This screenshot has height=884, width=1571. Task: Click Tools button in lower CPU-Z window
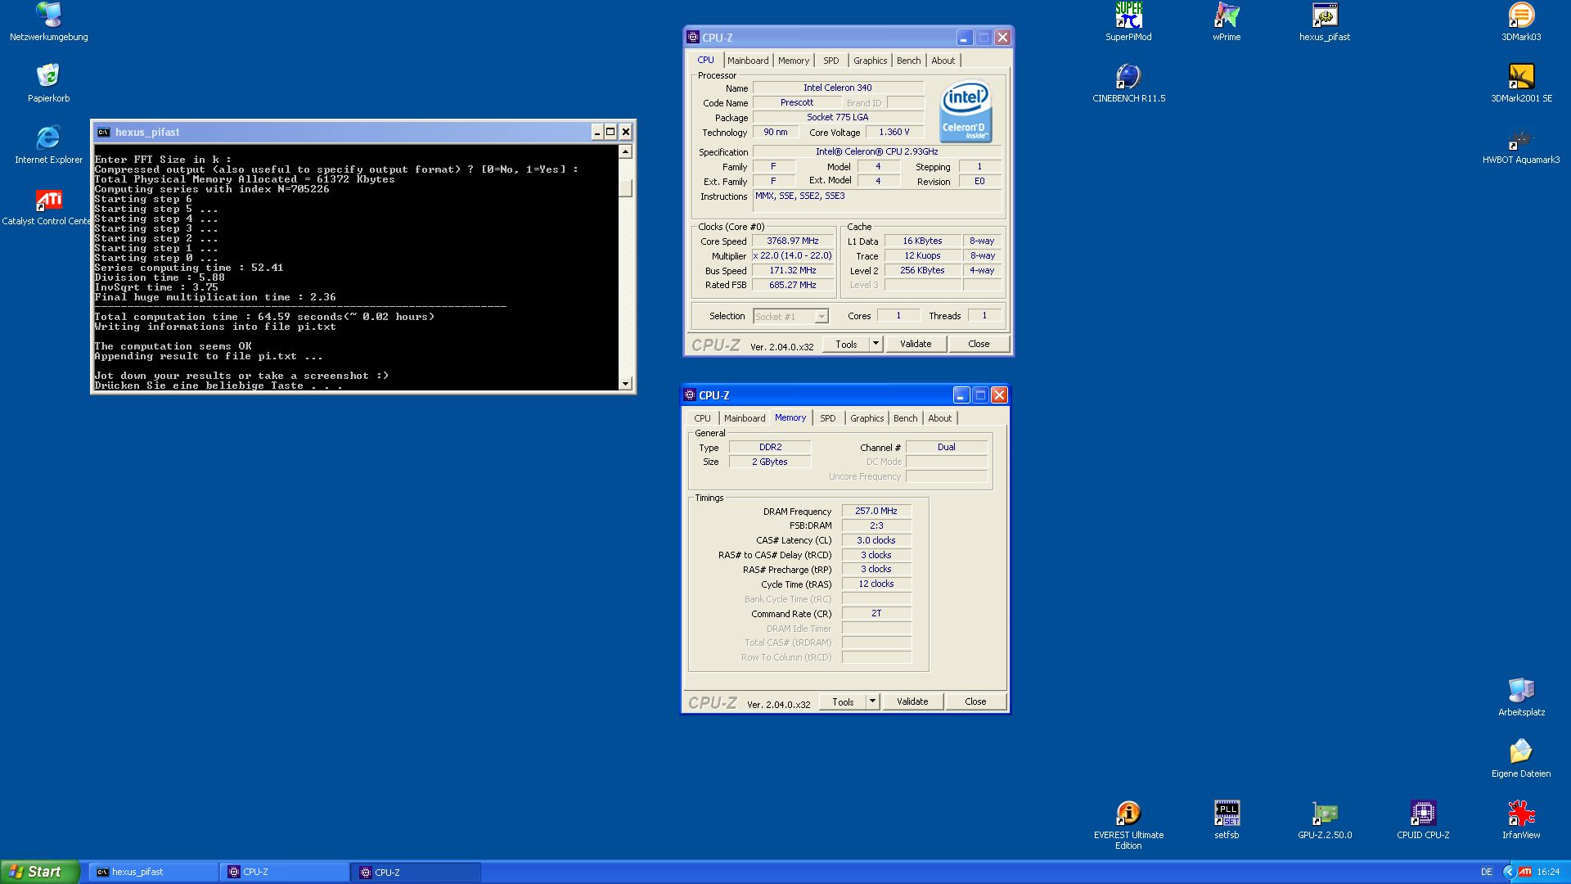843,701
